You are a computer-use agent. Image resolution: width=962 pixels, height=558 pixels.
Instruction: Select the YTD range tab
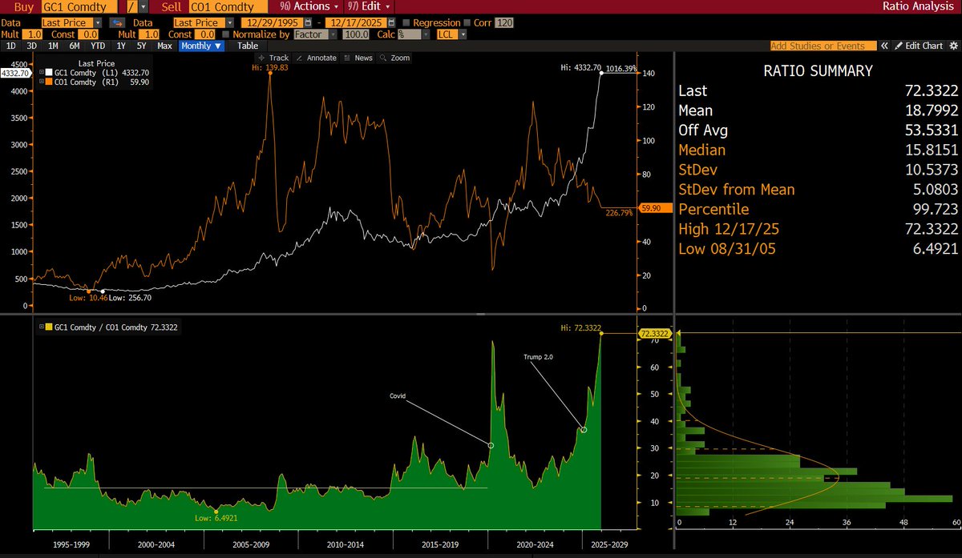click(x=97, y=46)
